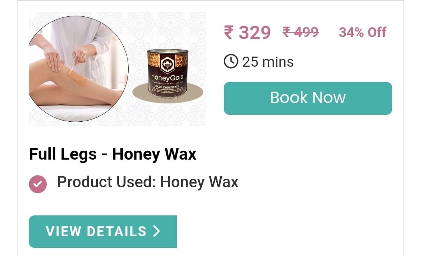Click the struck-through ₹499 original price
The image size is (421, 256).
click(x=301, y=32)
